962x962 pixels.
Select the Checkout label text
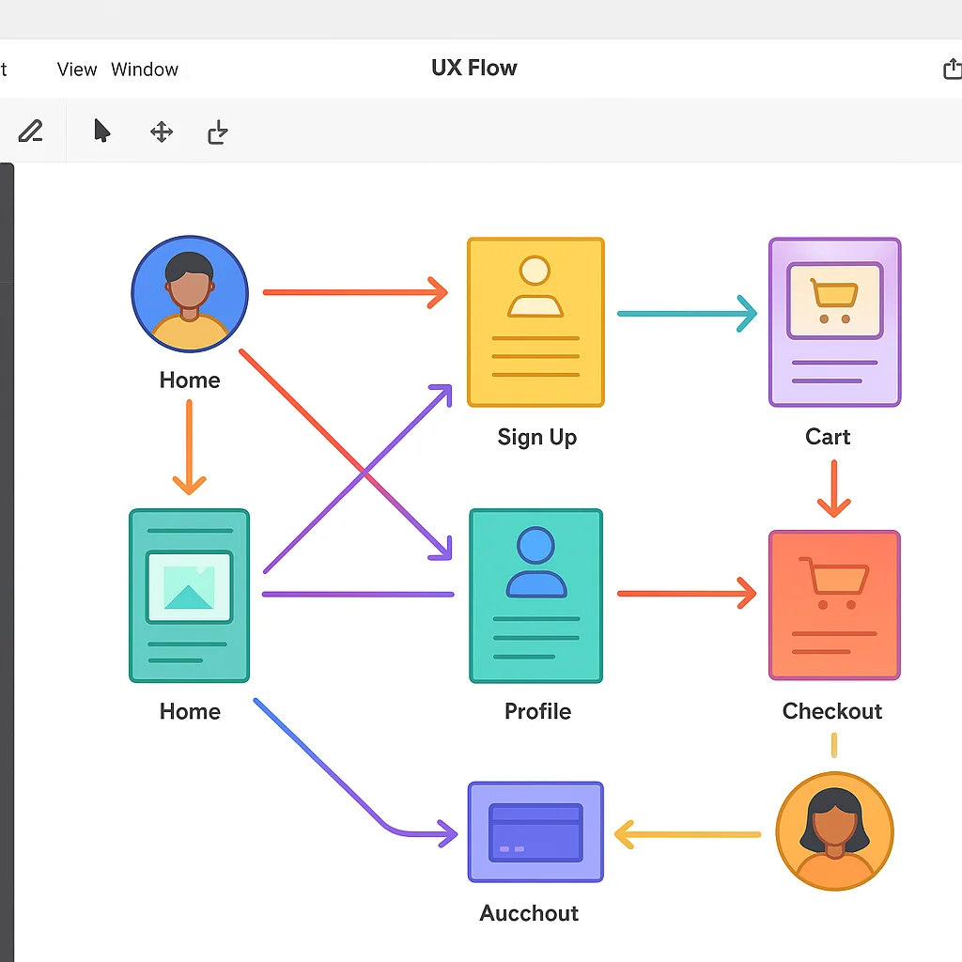point(832,711)
